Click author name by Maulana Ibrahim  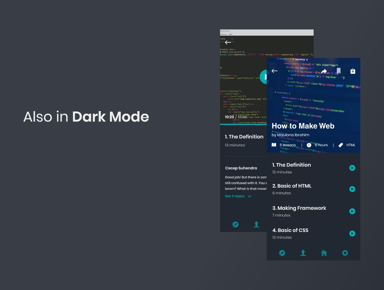[x=290, y=135]
